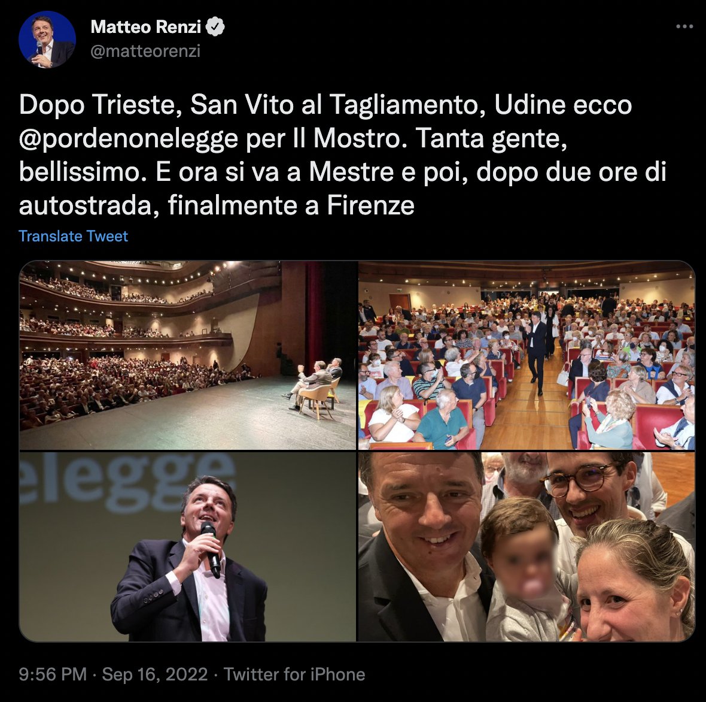Click the man walking down aisle in photo
Screen dimensions: 706x702
(537, 353)
